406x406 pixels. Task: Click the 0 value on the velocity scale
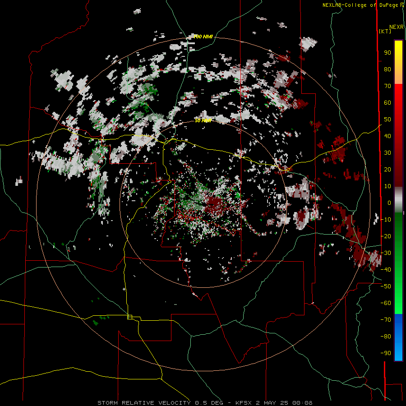click(389, 203)
